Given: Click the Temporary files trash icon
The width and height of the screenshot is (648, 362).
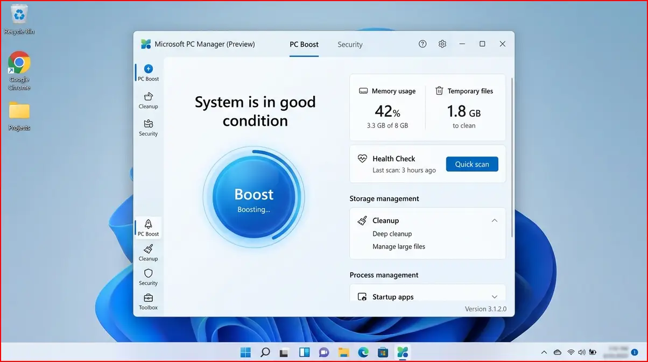Looking at the screenshot, I should [439, 91].
